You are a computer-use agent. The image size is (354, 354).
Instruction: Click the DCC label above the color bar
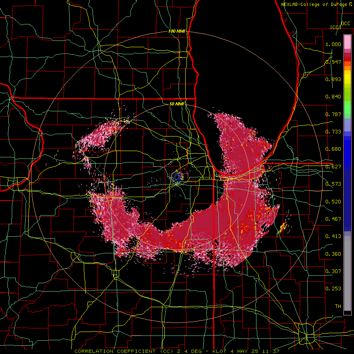pos(345,24)
